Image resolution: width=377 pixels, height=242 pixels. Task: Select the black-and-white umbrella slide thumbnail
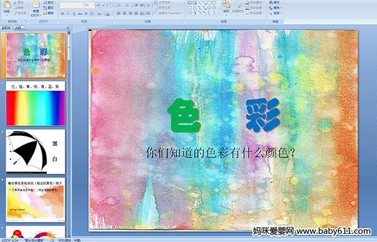tap(35, 151)
